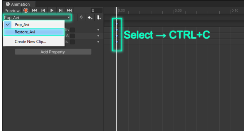Select the topmost summary keyframe diamond
Viewport: 244px width, 131px height.
point(117,24)
